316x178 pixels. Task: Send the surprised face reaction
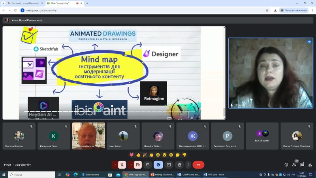point(164,155)
